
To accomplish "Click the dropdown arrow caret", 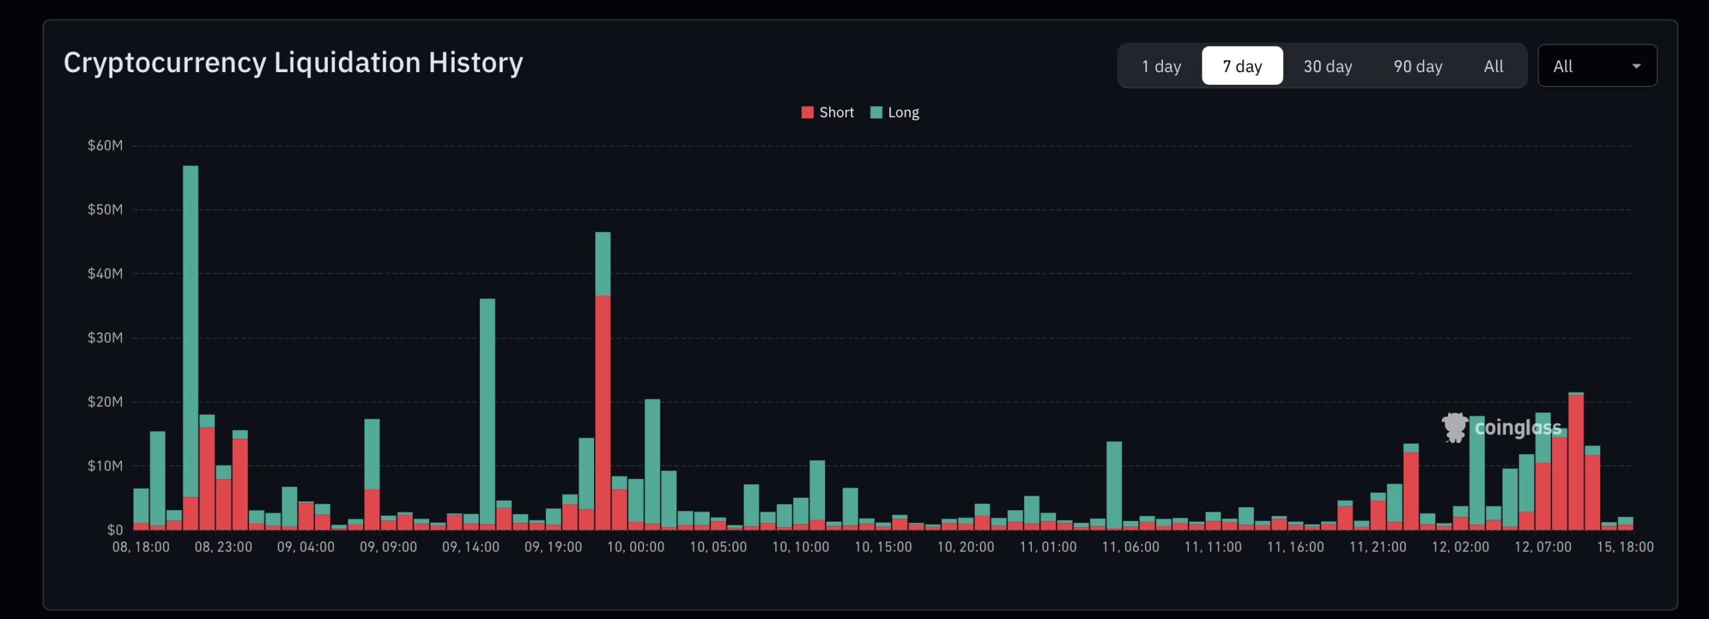I will 1636,66.
